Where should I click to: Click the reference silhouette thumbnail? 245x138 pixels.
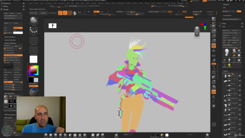pos(52,26)
